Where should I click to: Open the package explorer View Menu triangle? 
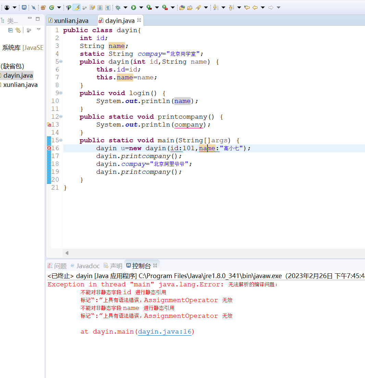point(39,29)
